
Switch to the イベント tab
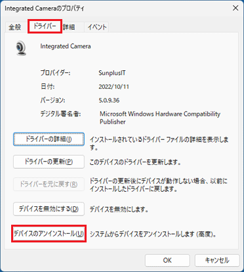tap(97, 27)
